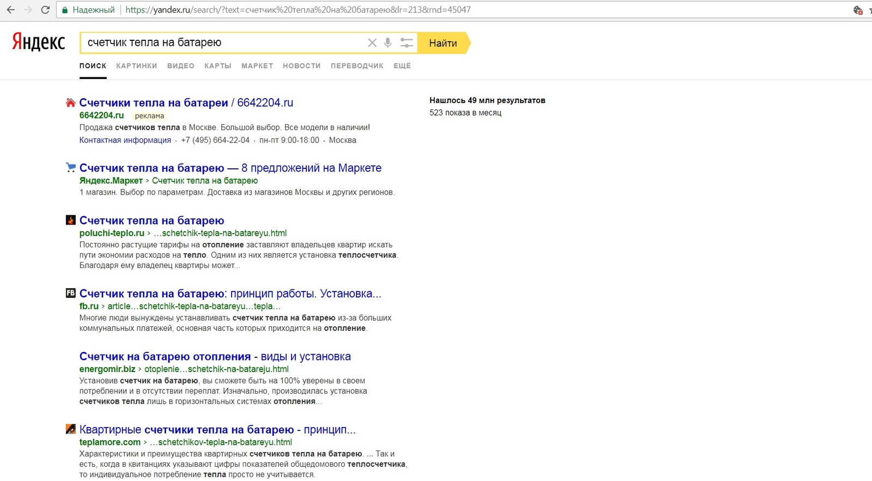This screenshot has height=481, width=872.
Task: Open the Контактная информация link
Action: (x=125, y=140)
